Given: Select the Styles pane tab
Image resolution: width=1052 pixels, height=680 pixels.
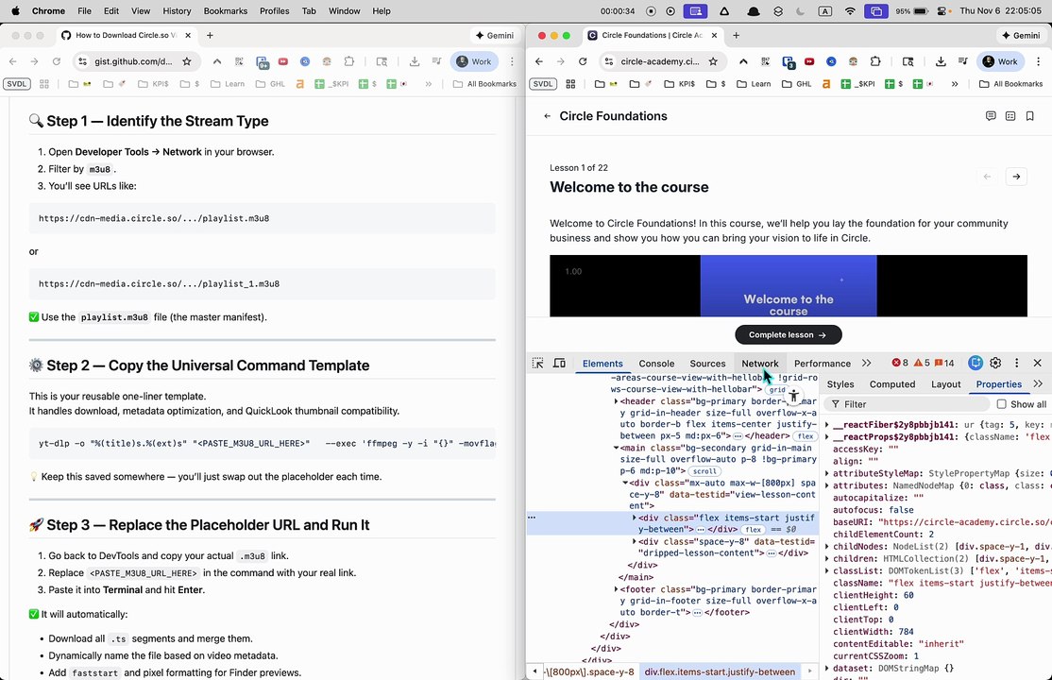Looking at the screenshot, I should coord(840,384).
